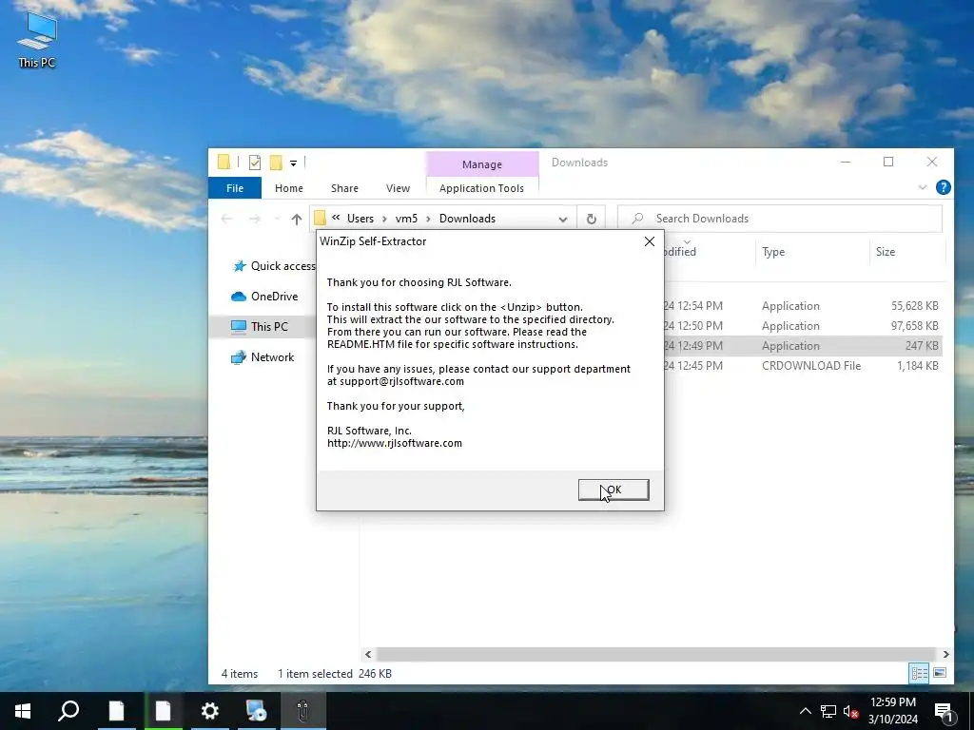The width and height of the screenshot is (974, 730).
Task: Click the installer disc icon on taskbar
Action: coord(256,711)
